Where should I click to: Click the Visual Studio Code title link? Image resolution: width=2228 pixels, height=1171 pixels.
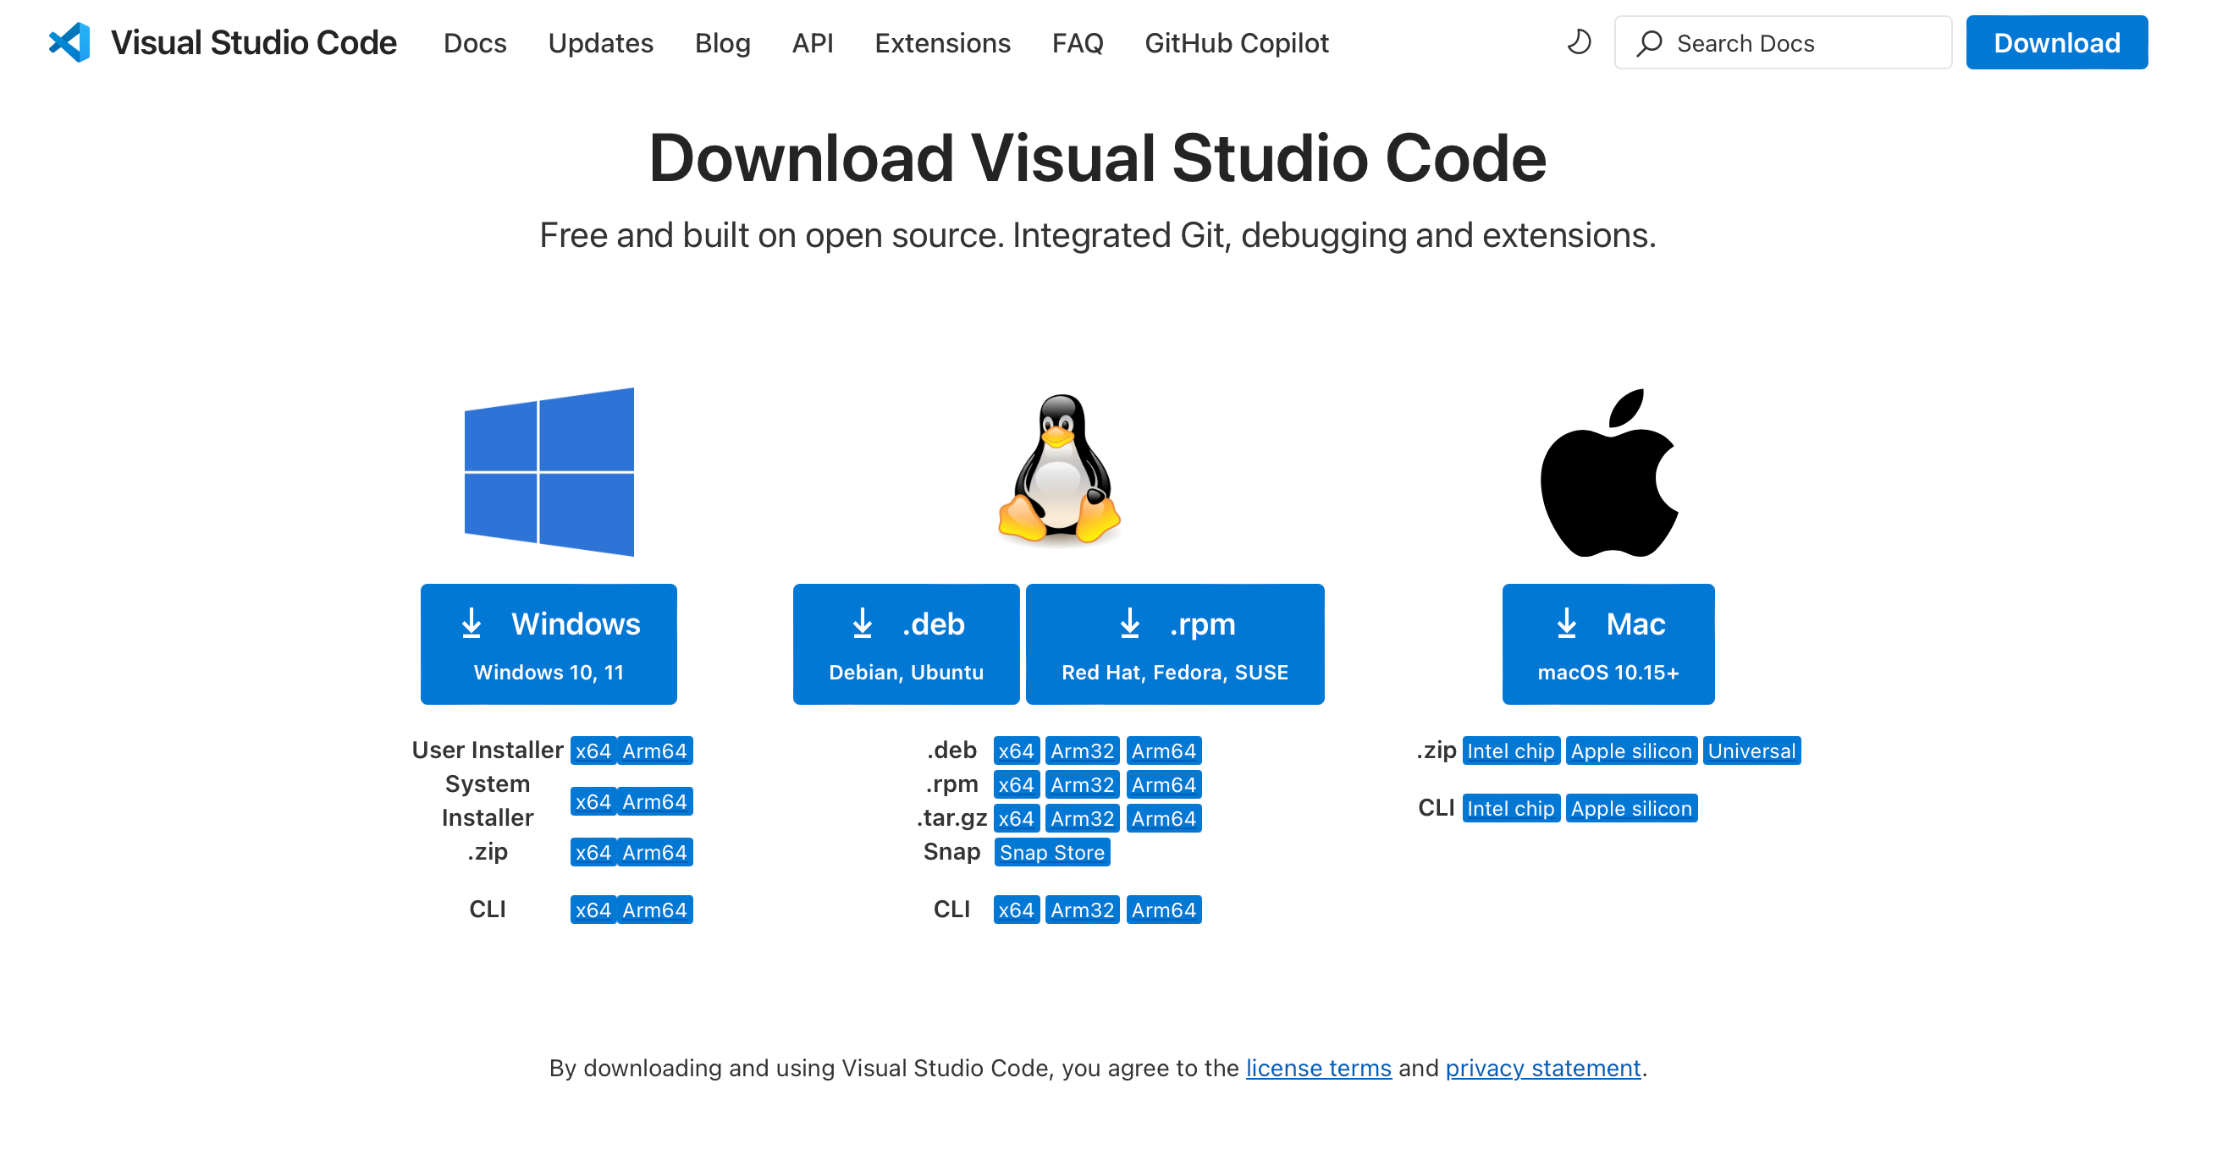pos(253,42)
